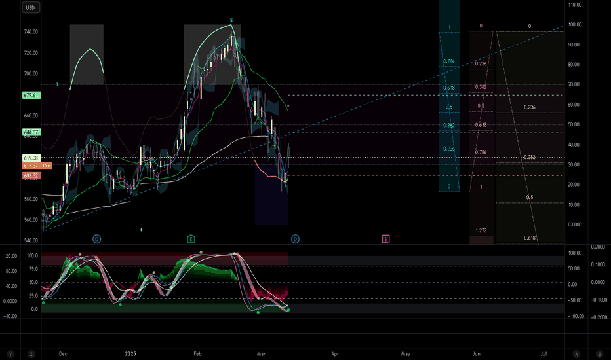Click the circular Z button on the bottom bar

click(31, 354)
